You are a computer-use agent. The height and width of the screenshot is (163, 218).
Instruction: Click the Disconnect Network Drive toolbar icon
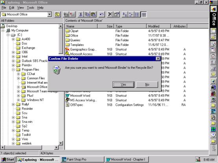(72, 15)
